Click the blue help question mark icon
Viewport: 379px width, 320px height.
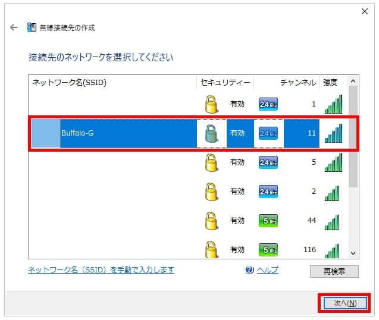point(249,269)
